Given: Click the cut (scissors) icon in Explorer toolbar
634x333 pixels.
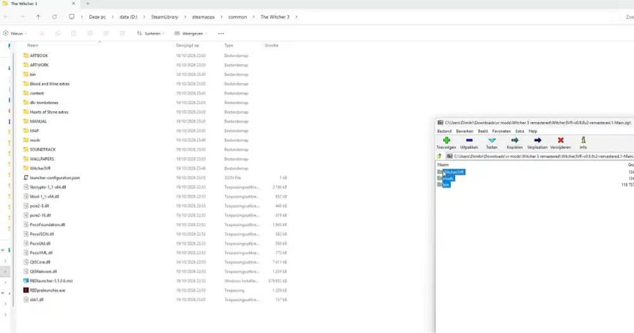Looking at the screenshot, I should point(42,34).
